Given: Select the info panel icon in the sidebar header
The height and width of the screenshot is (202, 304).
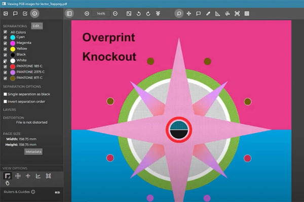Looking at the screenshot, I should (34, 14).
